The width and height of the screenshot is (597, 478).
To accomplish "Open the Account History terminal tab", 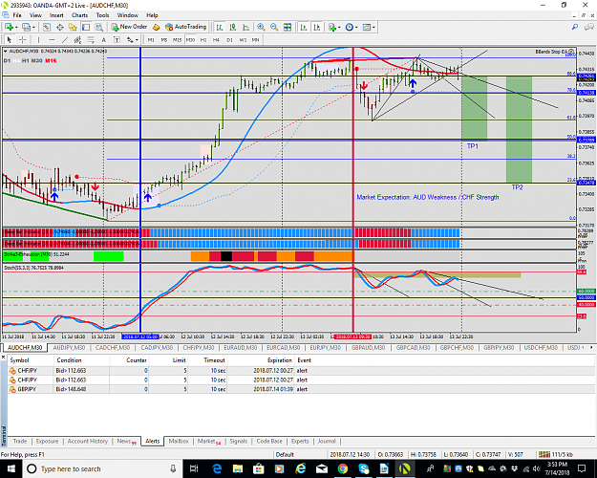I will tap(88, 441).
